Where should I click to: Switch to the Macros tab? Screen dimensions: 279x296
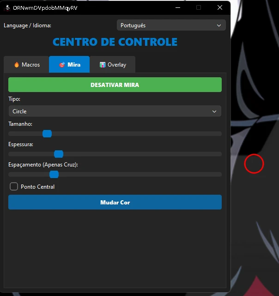coord(26,65)
